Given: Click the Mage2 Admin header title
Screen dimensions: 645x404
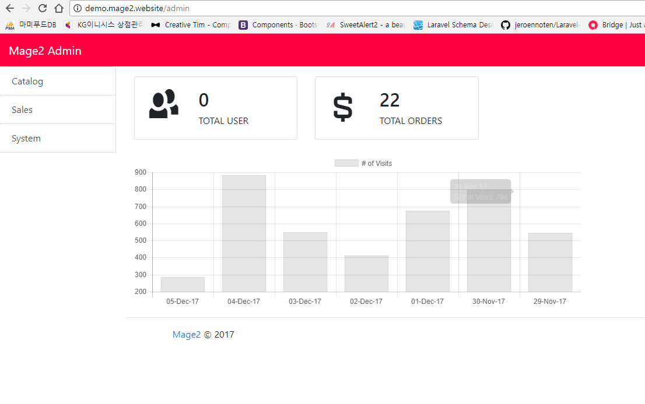Looking at the screenshot, I should click(45, 51).
